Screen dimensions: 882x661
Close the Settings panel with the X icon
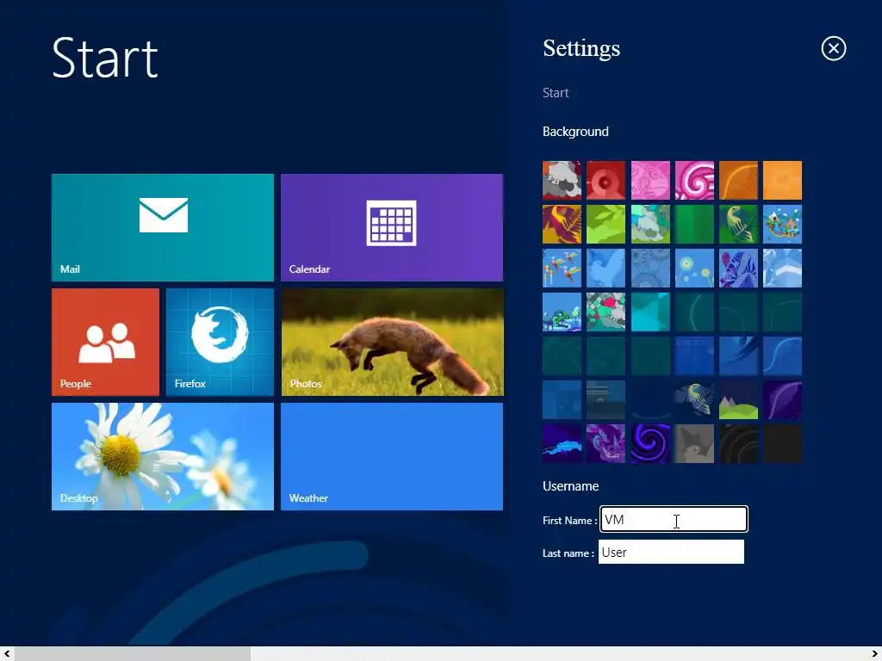[833, 48]
